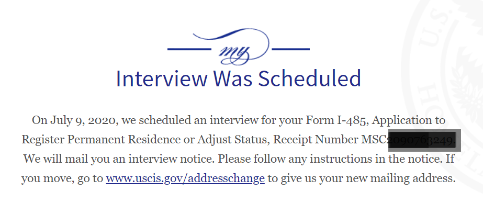
Task: Click the word "Scheduled" in the heading
Action: coord(309,78)
